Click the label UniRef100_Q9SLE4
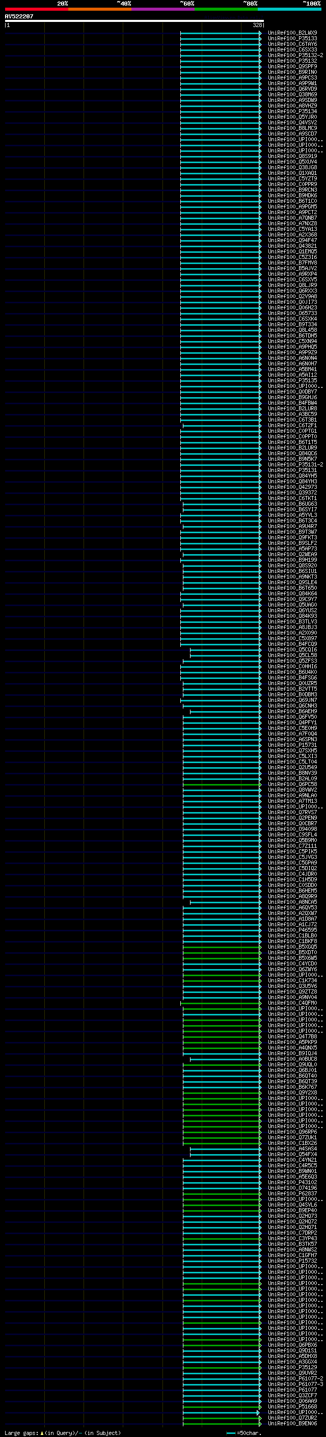This screenshot has width=326, height=1437. point(292,582)
